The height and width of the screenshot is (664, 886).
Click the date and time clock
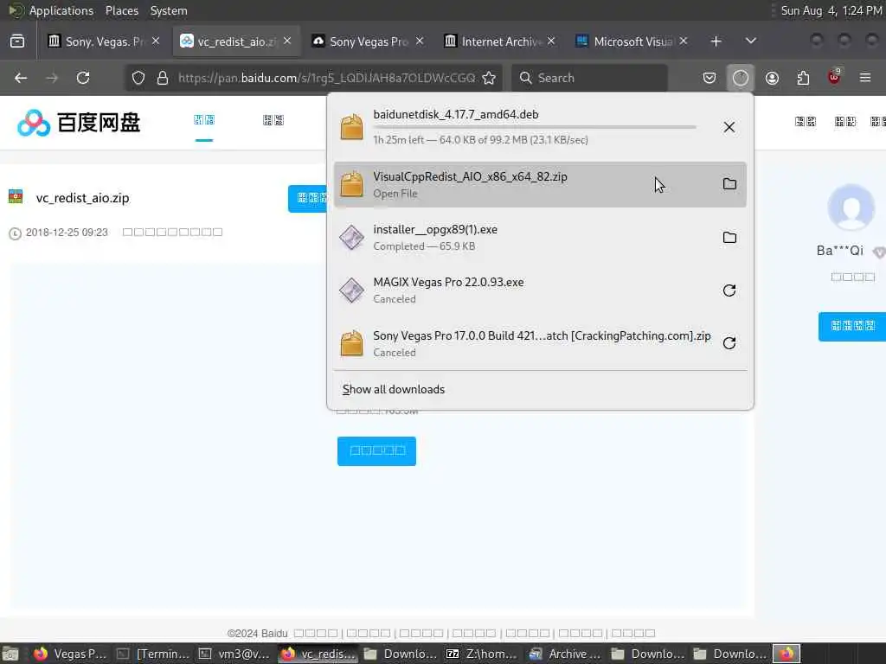pyautogui.click(x=831, y=10)
